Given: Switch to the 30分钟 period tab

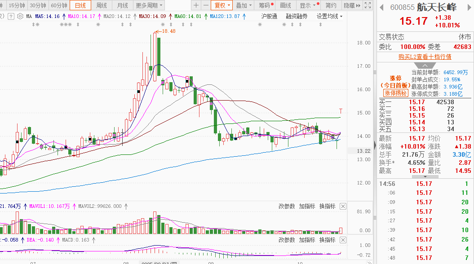Looking at the screenshot, I should click(x=38, y=5).
